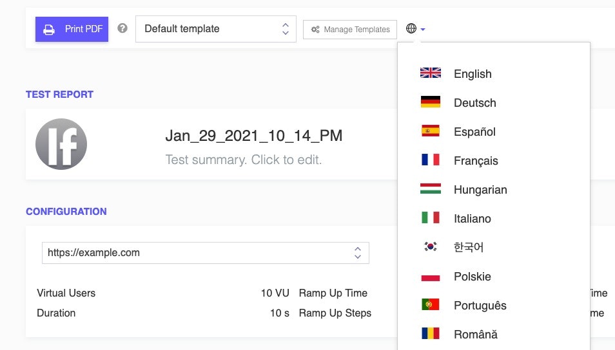Click the globe language icon
Viewport: 615px width, 350px height.
pos(411,28)
